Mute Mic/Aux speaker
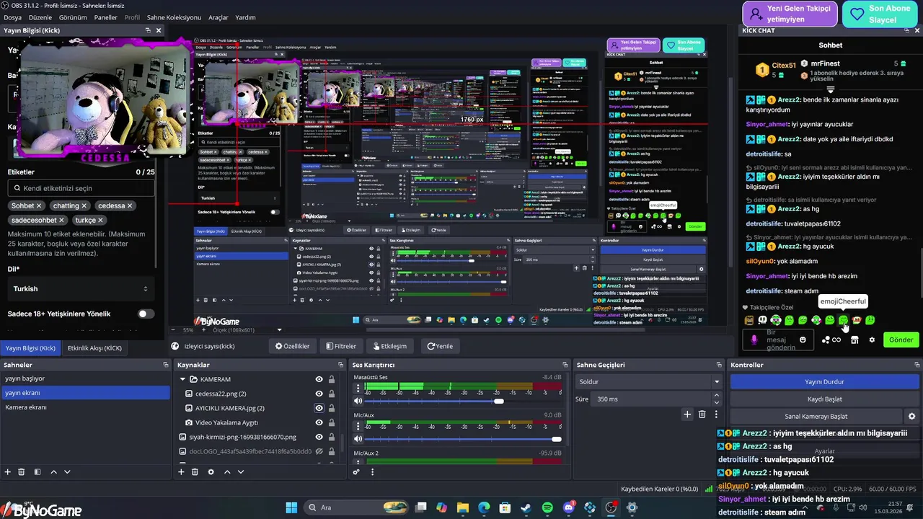This screenshot has height=519, width=923. (x=358, y=439)
